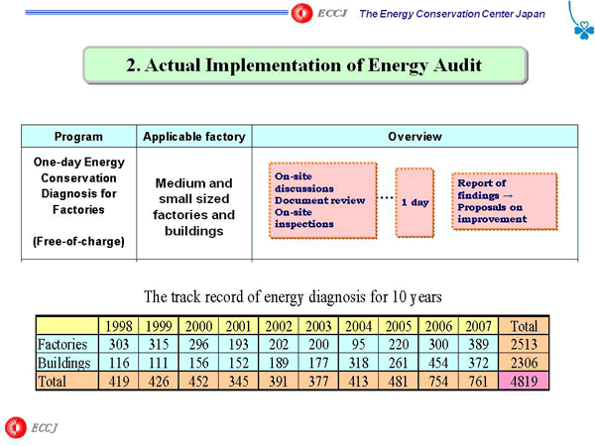Select the Buildings 1999 value '111'
The width and height of the screenshot is (595, 446).
click(159, 363)
